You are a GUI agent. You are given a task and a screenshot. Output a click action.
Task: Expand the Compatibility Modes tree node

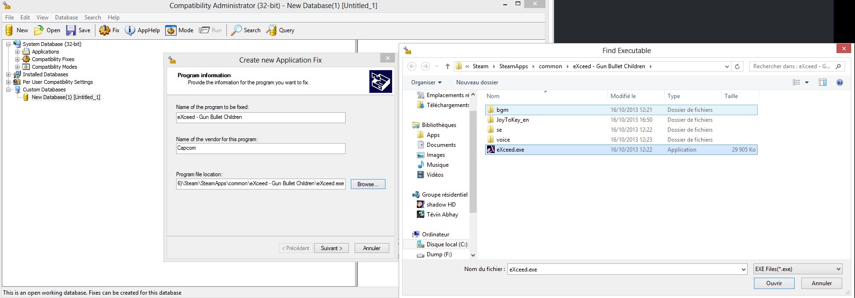pyautogui.click(x=17, y=67)
